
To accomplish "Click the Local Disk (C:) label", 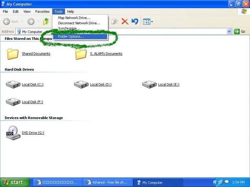I will click(32, 84).
